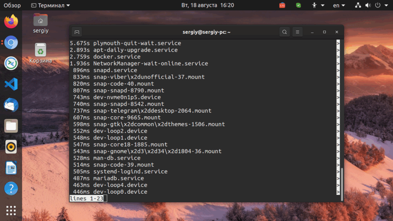The image size is (393, 221).
Task: Open the Терминал application menu
Action: pos(51,5)
